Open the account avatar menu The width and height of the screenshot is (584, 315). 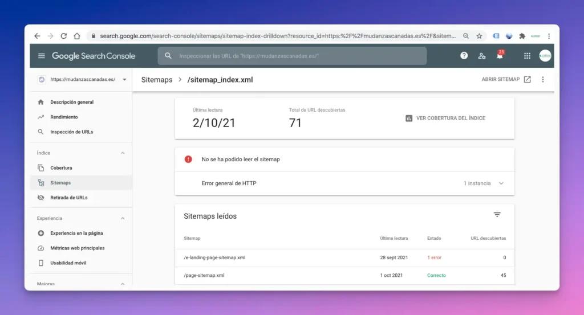point(545,56)
